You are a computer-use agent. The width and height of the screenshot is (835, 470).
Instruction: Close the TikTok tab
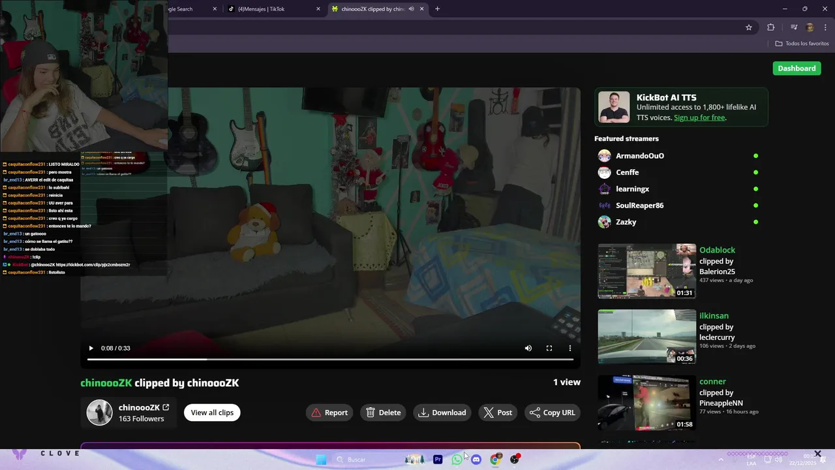coord(318,9)
